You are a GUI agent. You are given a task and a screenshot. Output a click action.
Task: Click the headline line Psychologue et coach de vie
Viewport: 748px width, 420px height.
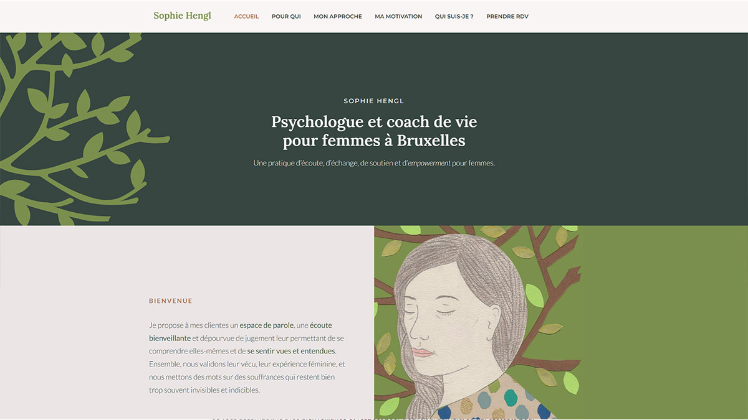click(x=374, y=121)
